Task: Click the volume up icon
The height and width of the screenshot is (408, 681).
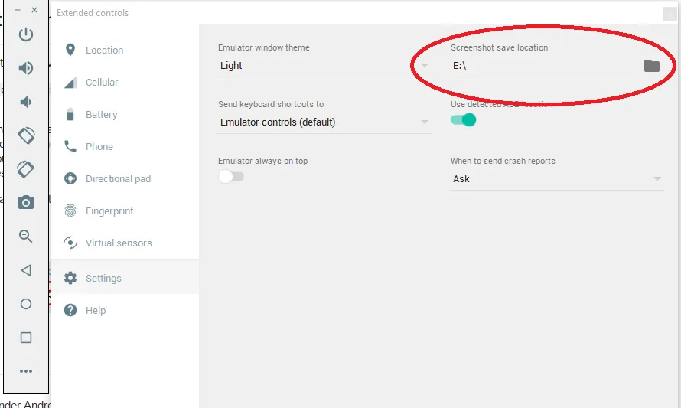Action: (26, 68)
